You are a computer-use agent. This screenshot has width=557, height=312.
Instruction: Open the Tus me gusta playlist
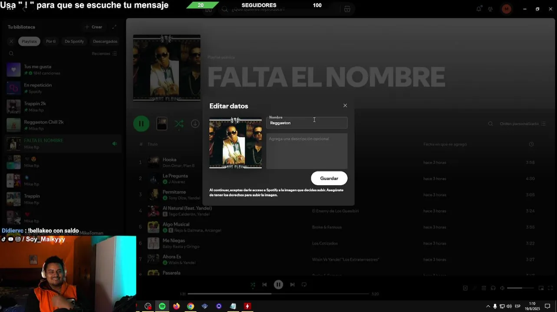(62, 70)
